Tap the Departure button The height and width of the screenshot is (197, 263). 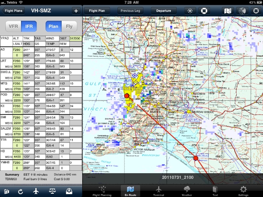point(164,11)
